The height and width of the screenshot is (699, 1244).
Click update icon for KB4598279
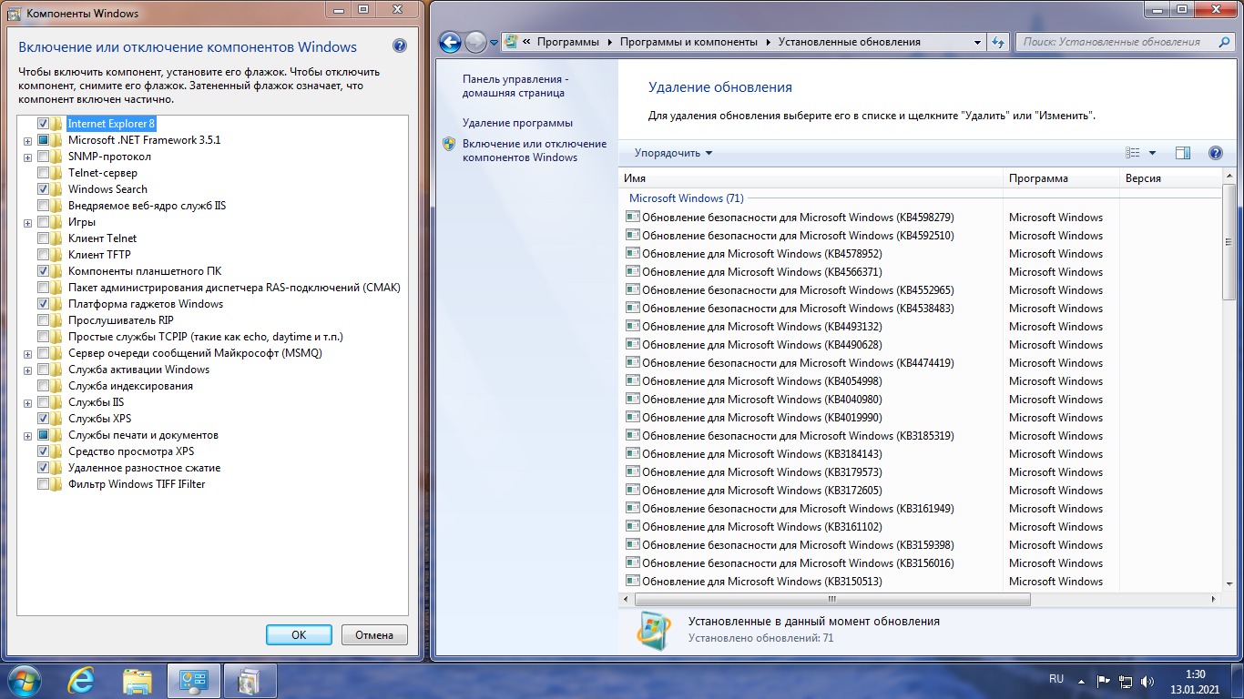tap(633, 218)
